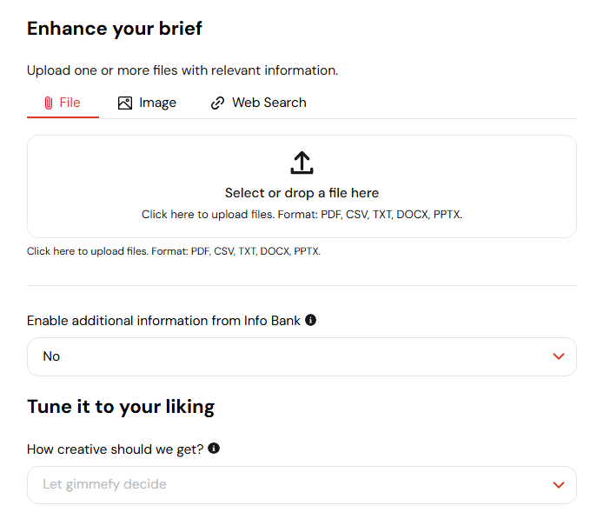The height and width of the screenshot is (512, 597).
Task: Click 'Select or drop a file here' text
Action: [x=302, y=193]
